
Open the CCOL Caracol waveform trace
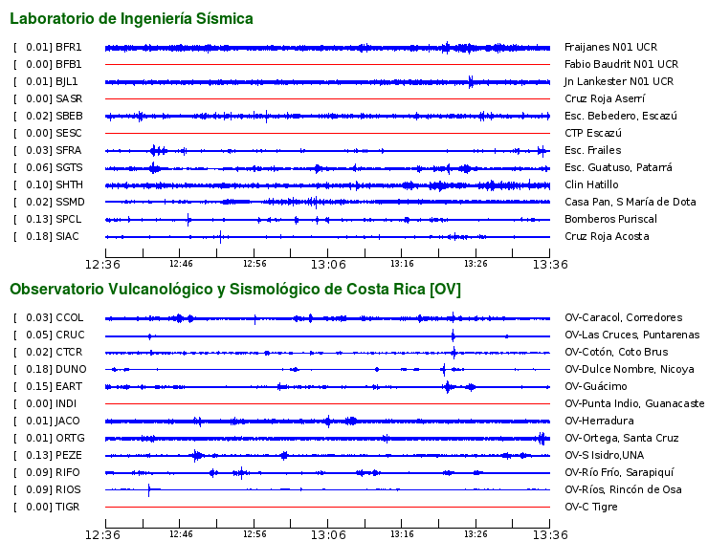pyautogui.click(x=327, y=318)
